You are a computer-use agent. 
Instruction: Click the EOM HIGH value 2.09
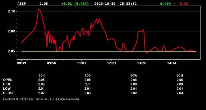[180, 84]
